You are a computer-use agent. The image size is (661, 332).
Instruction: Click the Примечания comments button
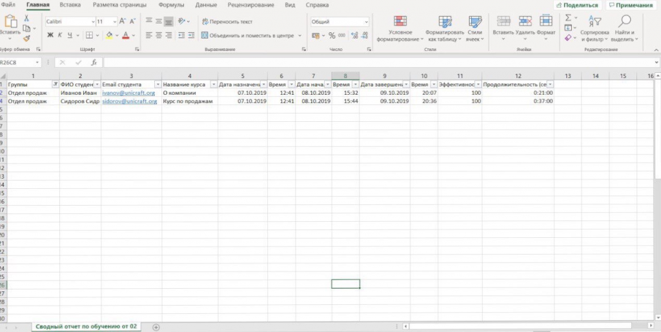pos(631,5)
